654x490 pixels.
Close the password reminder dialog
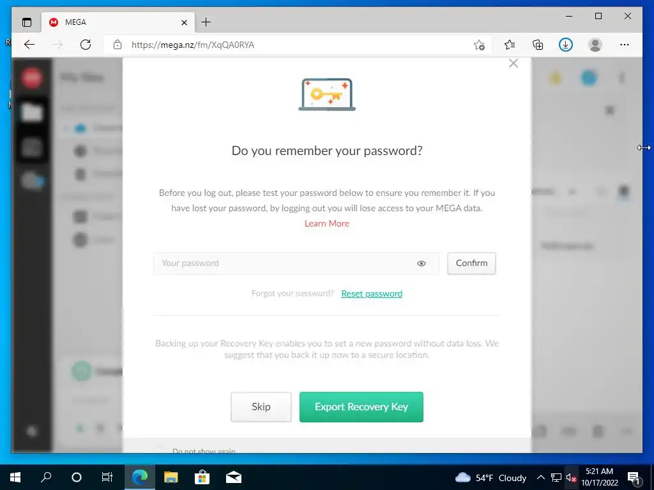point(513,63)
